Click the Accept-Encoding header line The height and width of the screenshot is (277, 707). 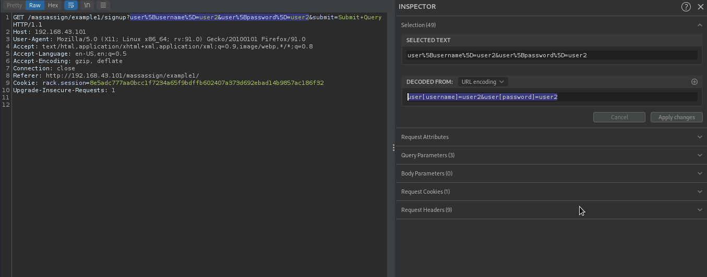click(x=68, y=61)
